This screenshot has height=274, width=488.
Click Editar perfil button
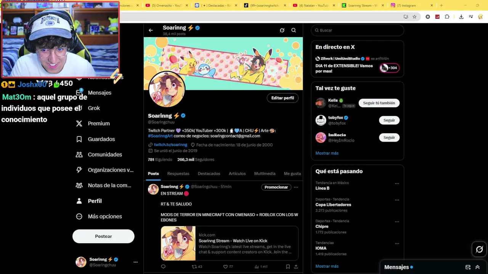(283, 98)
